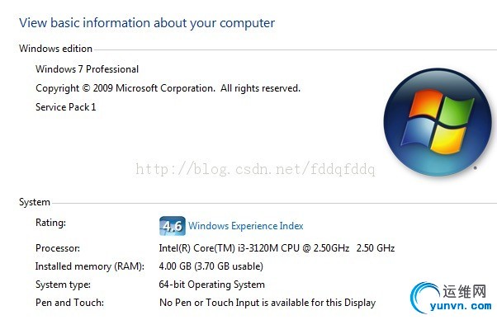Screen dimensions: 497x320
Task: Click the Processor label
Action: click(x=58, y=247)
